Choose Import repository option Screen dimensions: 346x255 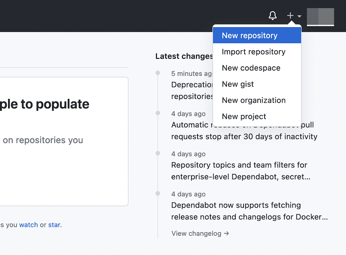(253, 52)
